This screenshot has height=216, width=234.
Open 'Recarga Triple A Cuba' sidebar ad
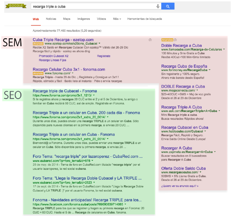[x=181, y=107]
